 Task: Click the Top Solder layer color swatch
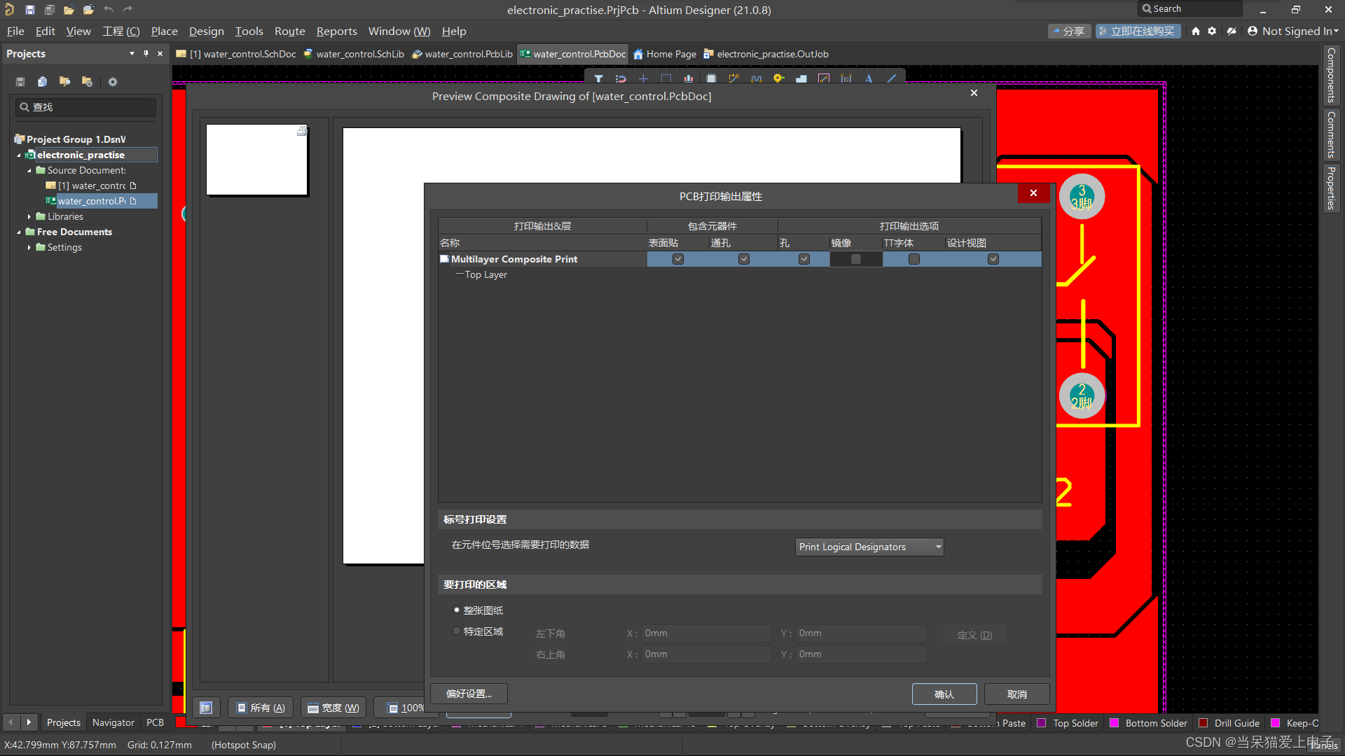[1042, 723]
